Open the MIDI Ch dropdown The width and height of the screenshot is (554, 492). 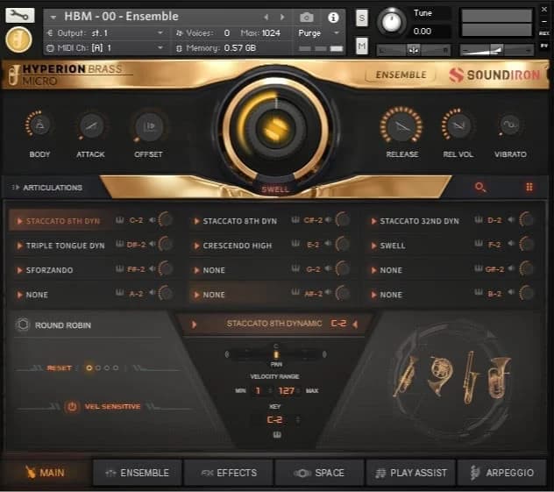[x=105, y=47]
